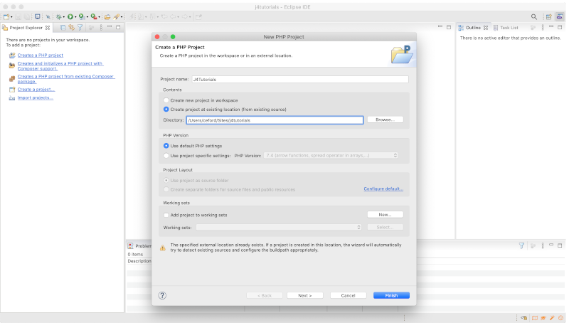Click the Debug bug icon in toolbar
This screenshot has width=569, height=323.
(58, 16)
